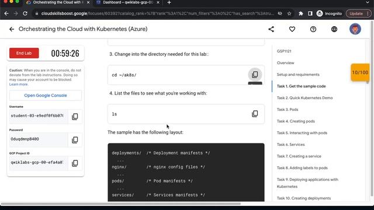The width and height of the screenshot is (374, 210).
Task: Open the Learn more link
Action: (x=18, y=84)
